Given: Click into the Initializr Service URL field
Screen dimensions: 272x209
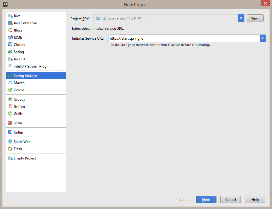Looking at the screenshot, I should coord(184,38).
